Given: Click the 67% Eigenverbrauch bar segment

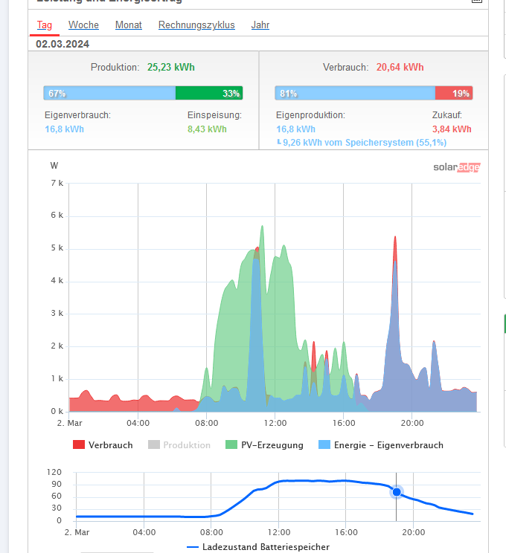Looking at the screenshot, I should (x=109, y=94).
